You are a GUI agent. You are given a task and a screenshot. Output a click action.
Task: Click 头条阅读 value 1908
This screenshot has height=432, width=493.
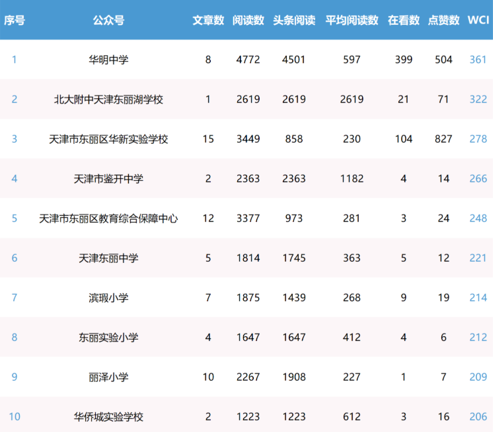tap(294, 377)
